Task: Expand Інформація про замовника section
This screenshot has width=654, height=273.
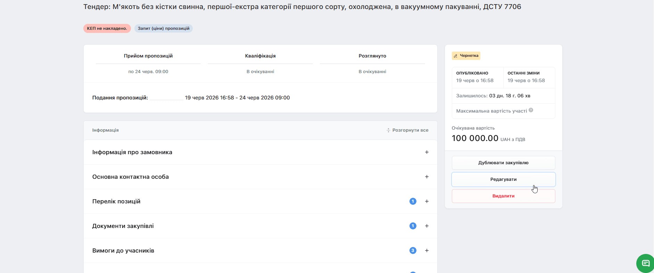Action: coord(260,152)
